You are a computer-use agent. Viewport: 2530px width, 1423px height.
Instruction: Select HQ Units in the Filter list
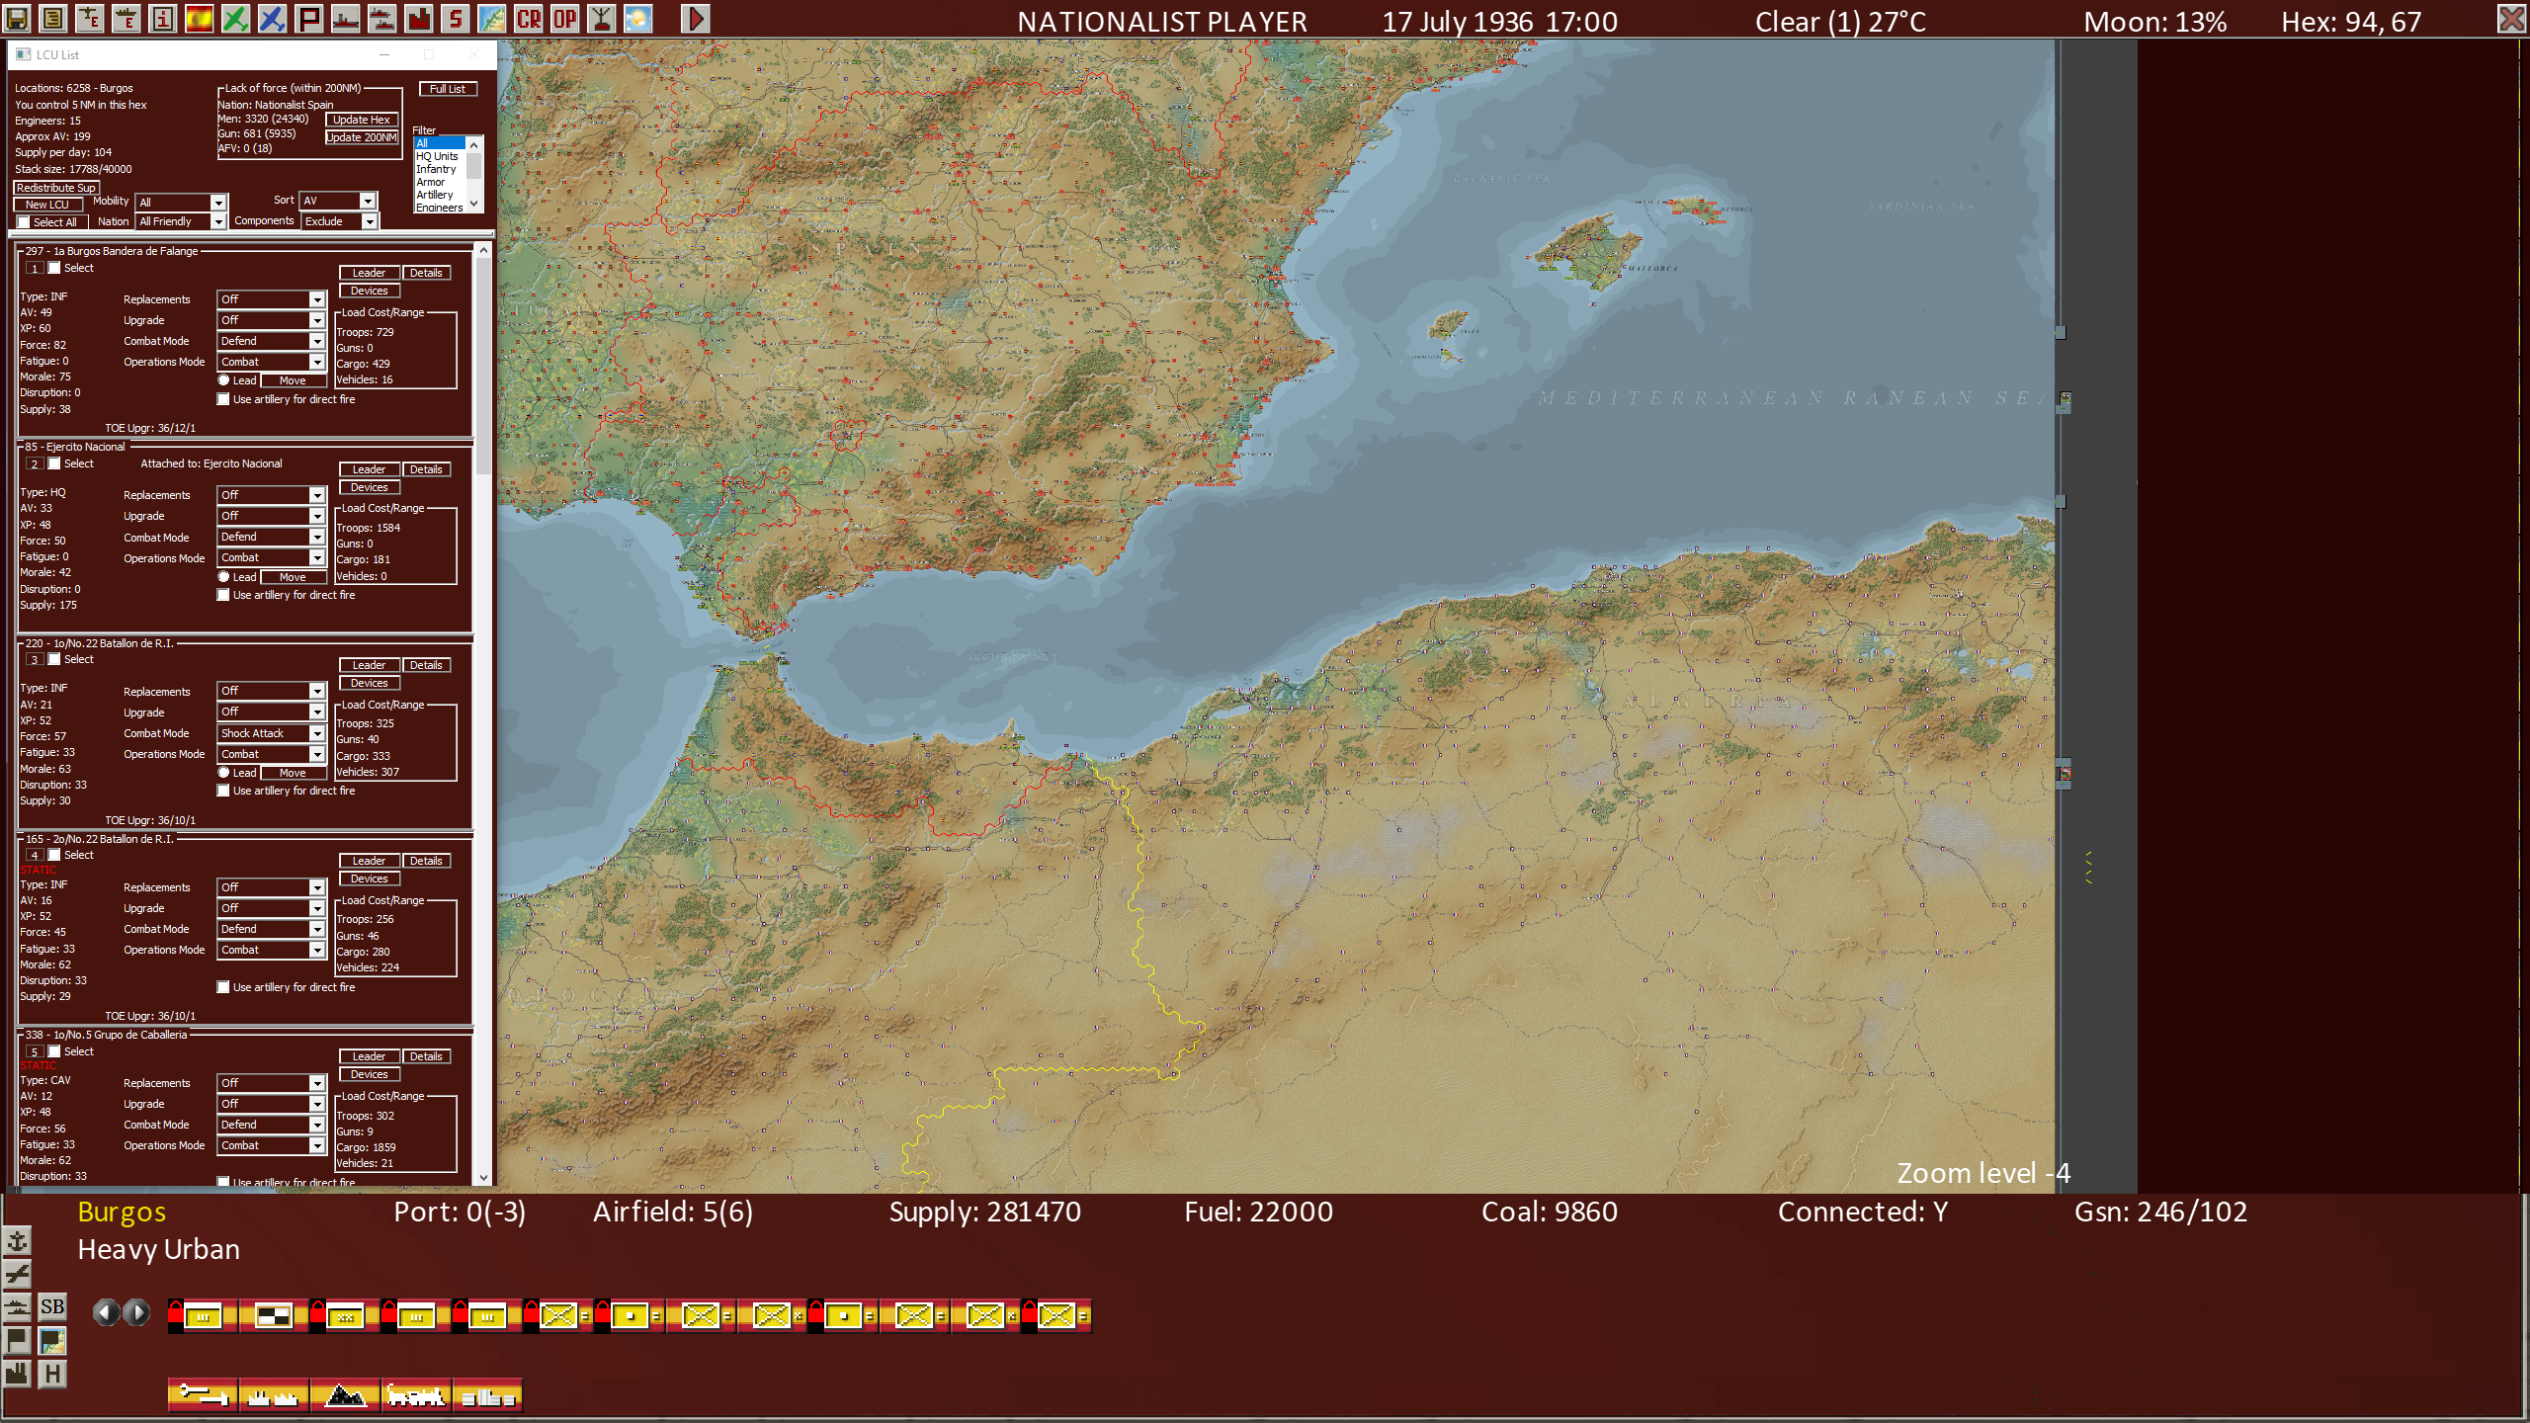(x=438, y=156)
